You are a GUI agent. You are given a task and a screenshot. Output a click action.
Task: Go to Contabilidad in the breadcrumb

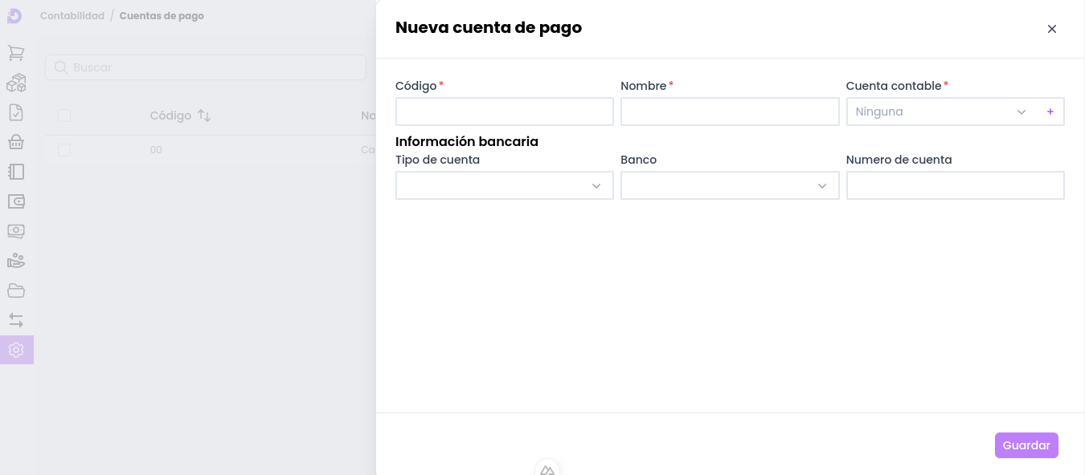tap(72, 16)
